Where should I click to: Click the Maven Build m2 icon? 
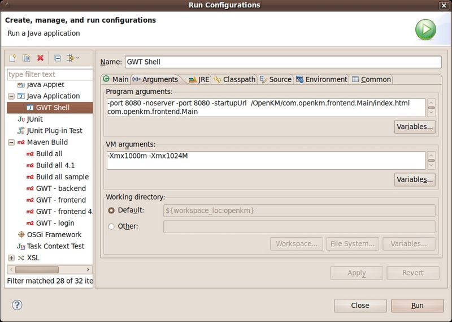(21, 142)
